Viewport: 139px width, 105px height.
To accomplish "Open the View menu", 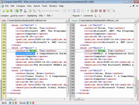I will [x=29, y=6].
